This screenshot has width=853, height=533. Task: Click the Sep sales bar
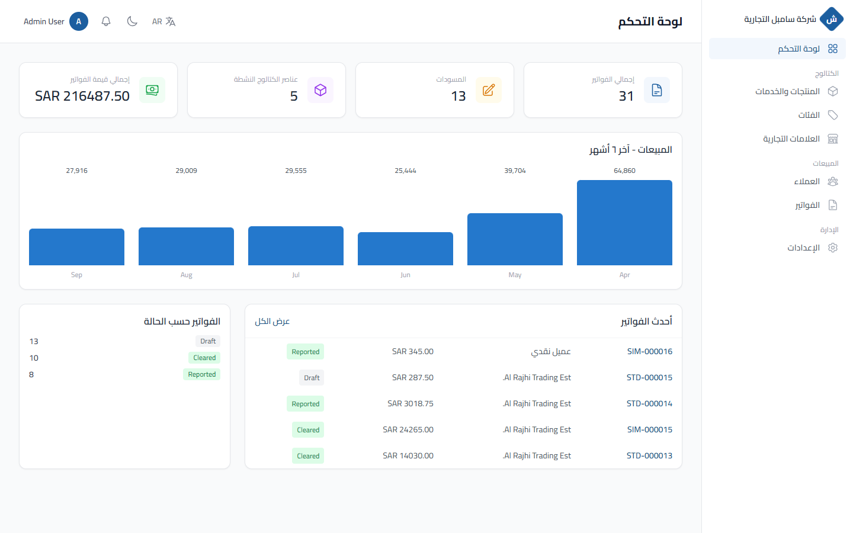pos(76,247)
